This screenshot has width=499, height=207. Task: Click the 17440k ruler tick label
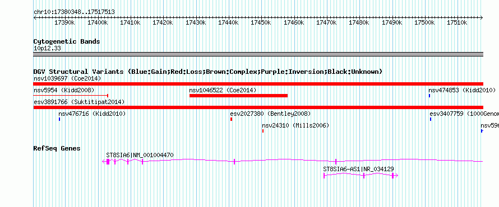[x=229, y=22]
